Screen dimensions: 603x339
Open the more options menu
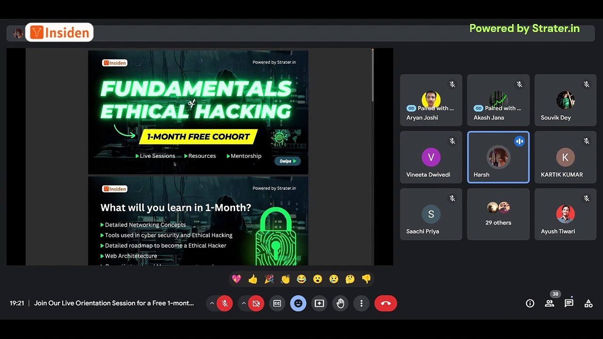coord(361,304)
